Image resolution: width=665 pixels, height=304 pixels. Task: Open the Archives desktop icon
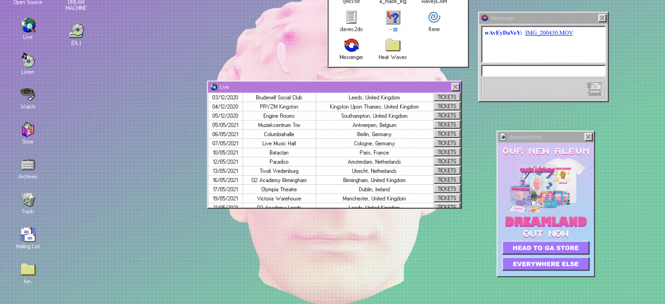pyautogui.click(x=28, y=165)
